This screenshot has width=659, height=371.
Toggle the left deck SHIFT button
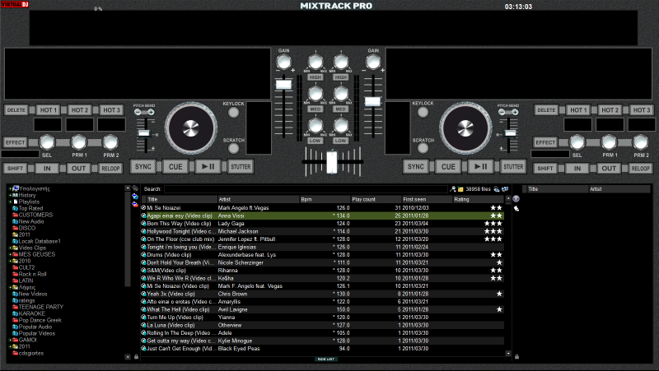(16, 169)
